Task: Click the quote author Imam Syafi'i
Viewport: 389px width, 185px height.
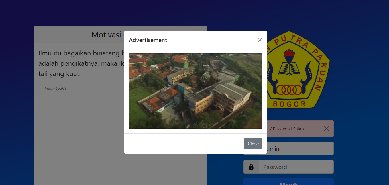Action: [x=55, y=89]
